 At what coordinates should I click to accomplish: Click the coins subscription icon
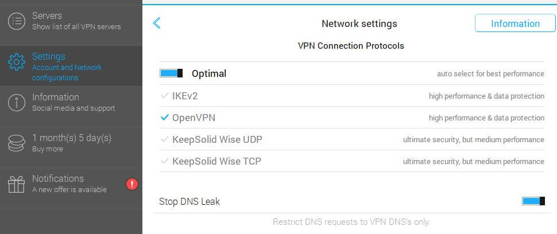(x=16, y=143)
